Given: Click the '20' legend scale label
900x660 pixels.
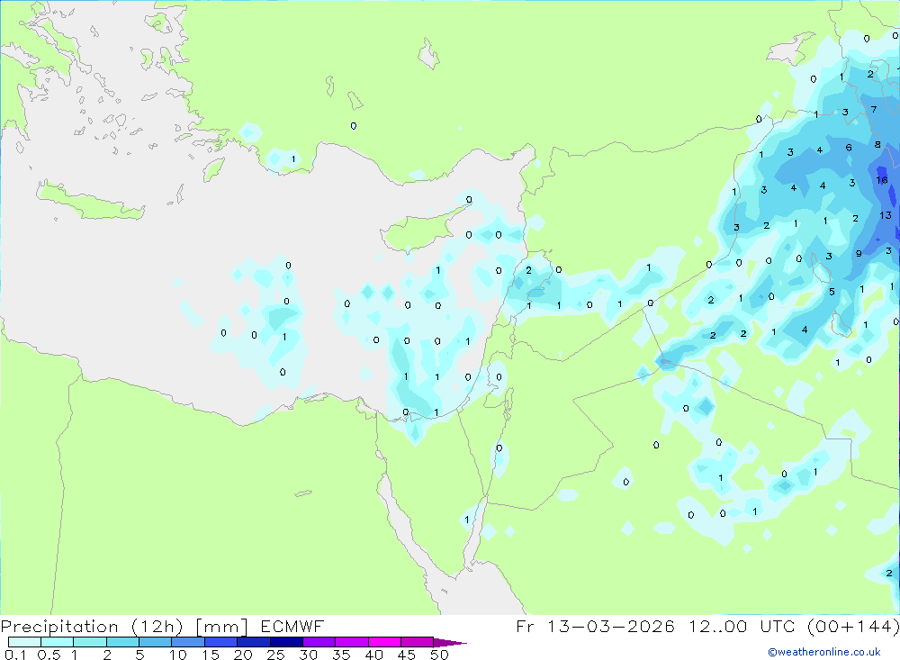Looking at the screenshot, I should click(x=243, y=655).
